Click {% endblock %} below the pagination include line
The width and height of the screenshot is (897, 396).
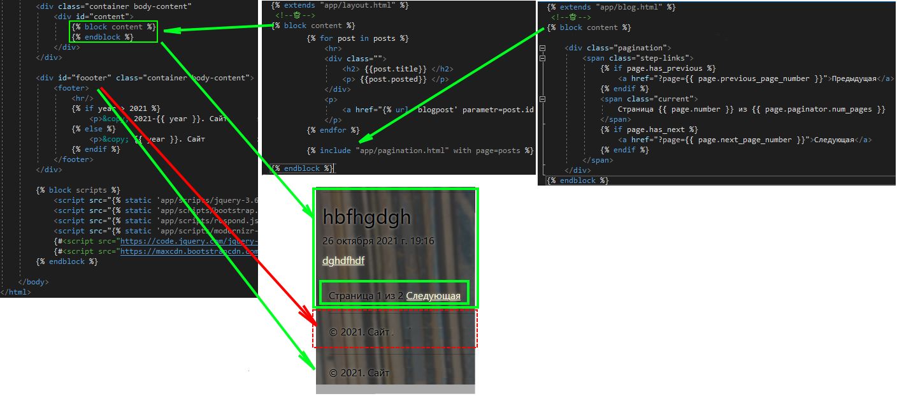point(302,168)
